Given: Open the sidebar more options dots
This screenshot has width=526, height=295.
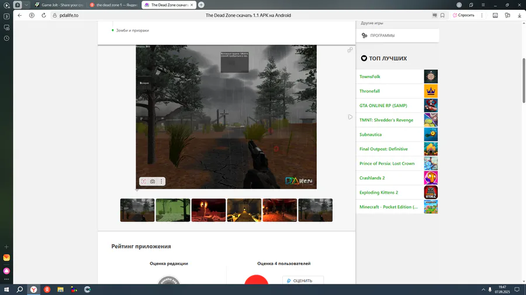Looking at the screenshot, I should pos(6,279).
